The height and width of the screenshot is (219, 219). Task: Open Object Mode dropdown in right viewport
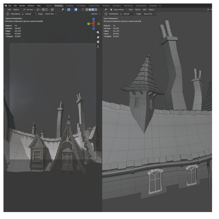[118, 10]
